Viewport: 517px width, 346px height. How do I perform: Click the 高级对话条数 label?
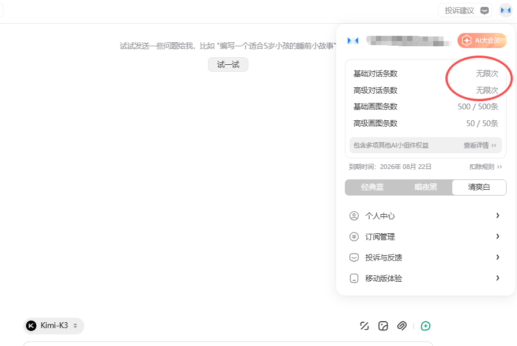click(375, 90)
